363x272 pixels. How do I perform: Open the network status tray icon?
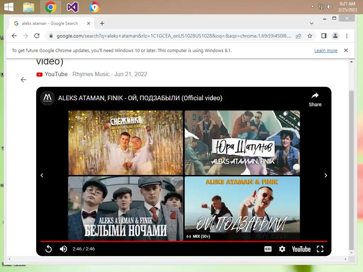[x=321, y=7]
